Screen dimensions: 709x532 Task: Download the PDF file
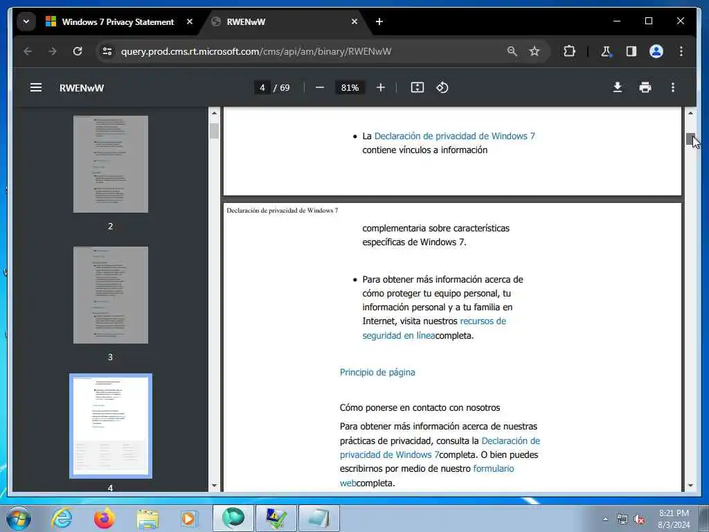click(x=617, y=87)
